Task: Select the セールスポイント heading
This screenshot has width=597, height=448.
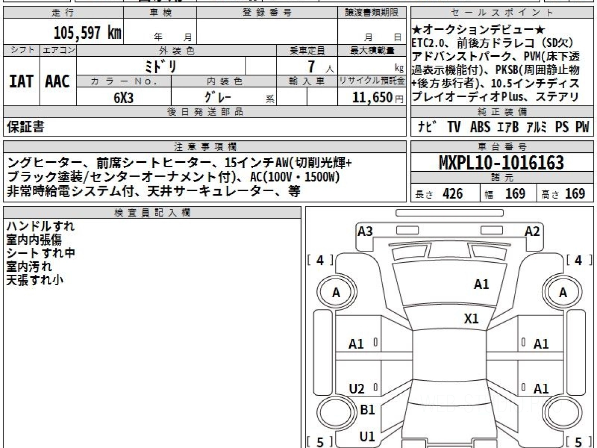Action: click(x=502, y=13)
